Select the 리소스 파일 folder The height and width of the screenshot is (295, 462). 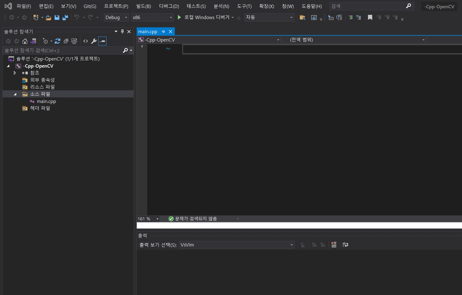[x=42, y=87]
